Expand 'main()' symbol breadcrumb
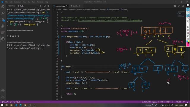 point(126,9)
